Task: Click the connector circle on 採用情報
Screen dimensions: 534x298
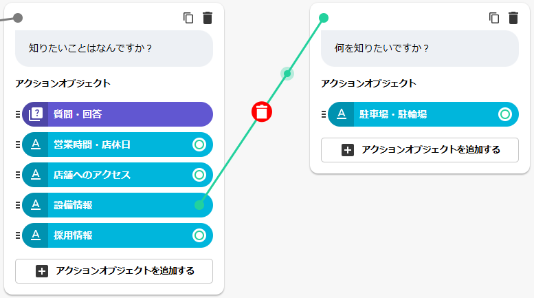Action: 199,235
